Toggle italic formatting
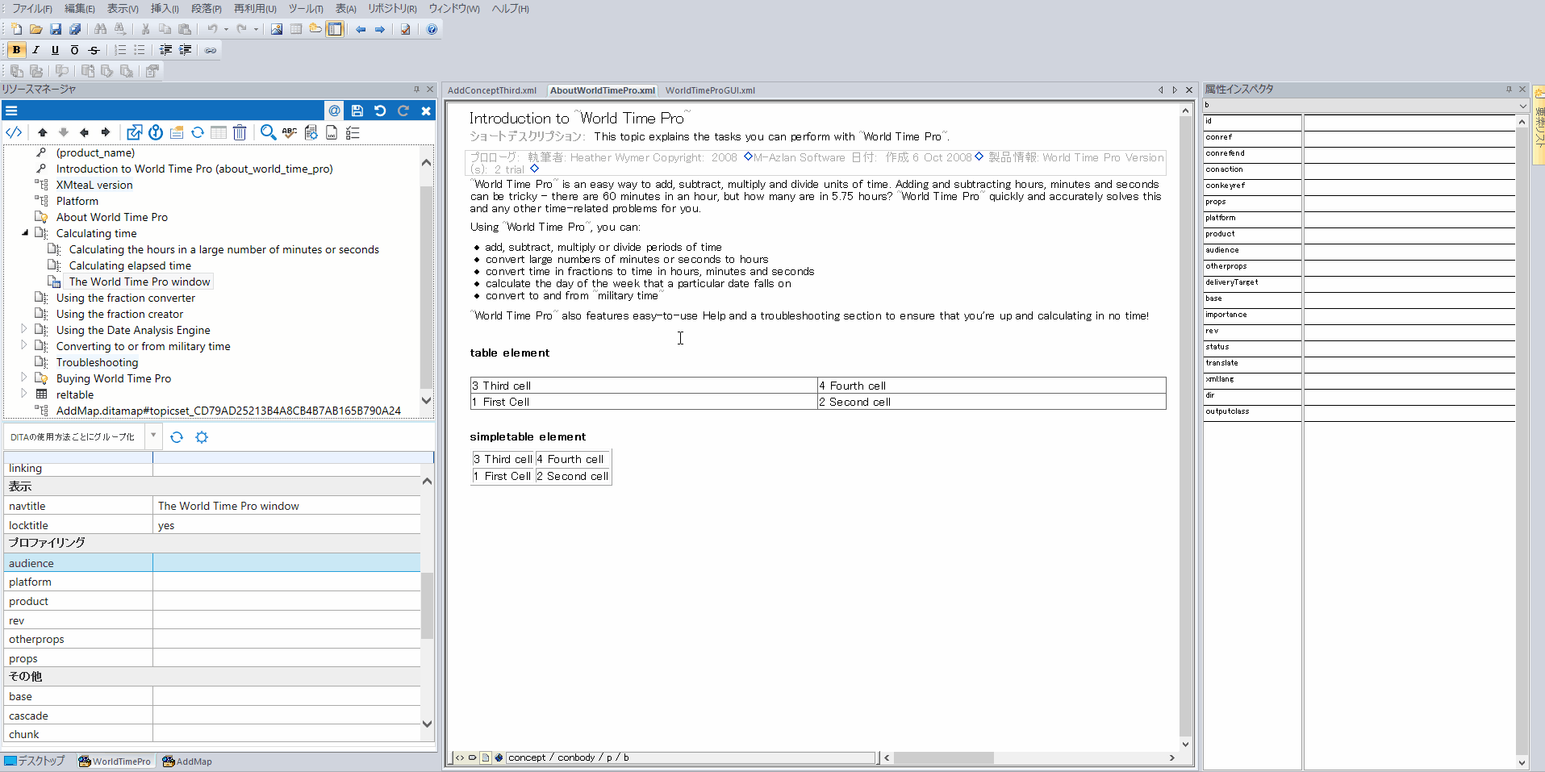Viewport: 1545px width, 772px height. click(x=36, y=50)
